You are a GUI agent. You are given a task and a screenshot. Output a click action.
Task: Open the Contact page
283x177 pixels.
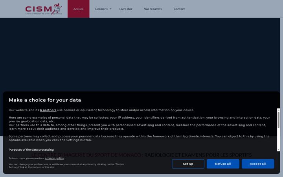(x=179, y=9)
